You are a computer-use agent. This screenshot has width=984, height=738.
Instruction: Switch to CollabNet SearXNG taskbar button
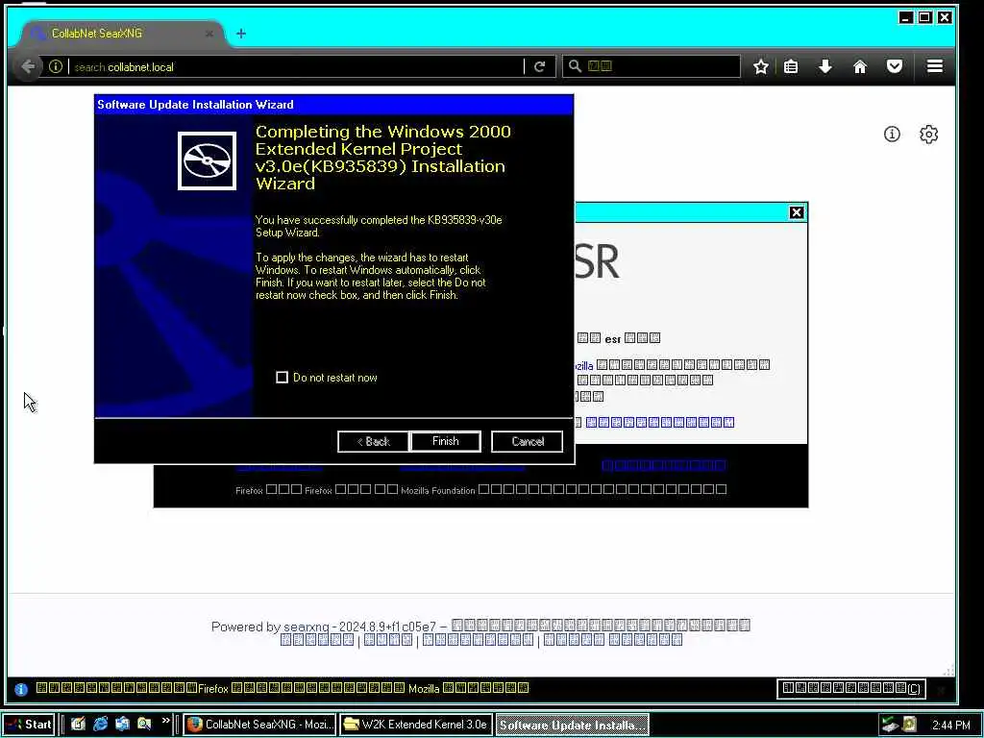(259, 725)
